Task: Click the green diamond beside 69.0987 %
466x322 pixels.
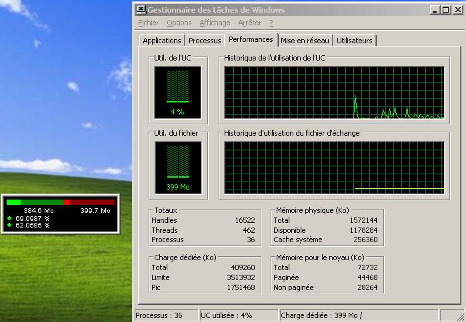Action: 9,218
